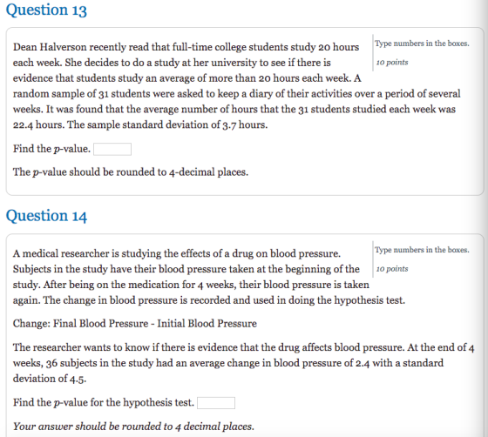Click the name 'Dean Halverson' in Question 13
Screen dimensions: 488x437
50,47
